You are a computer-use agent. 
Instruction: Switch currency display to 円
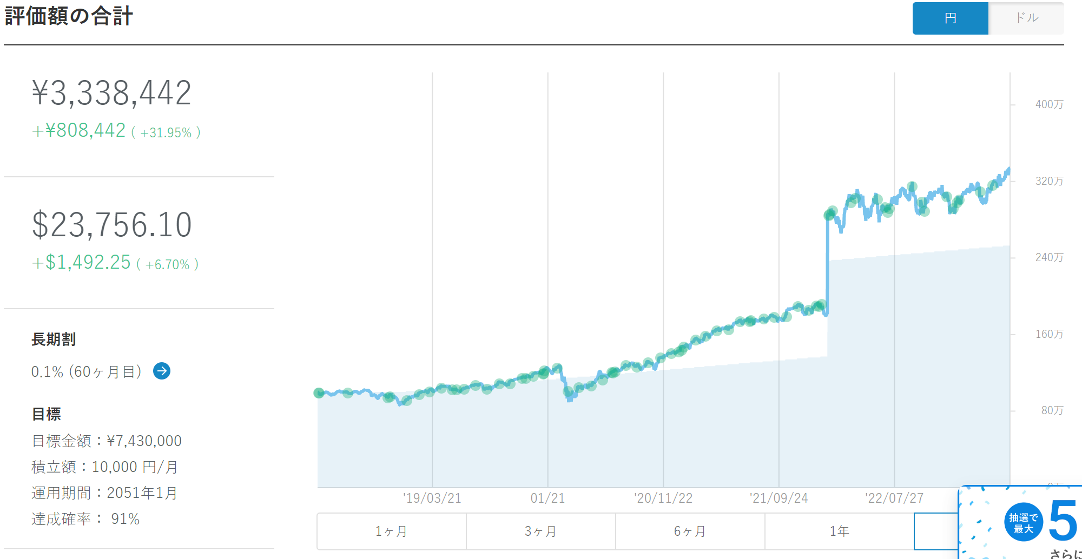(x=950, y=18)
